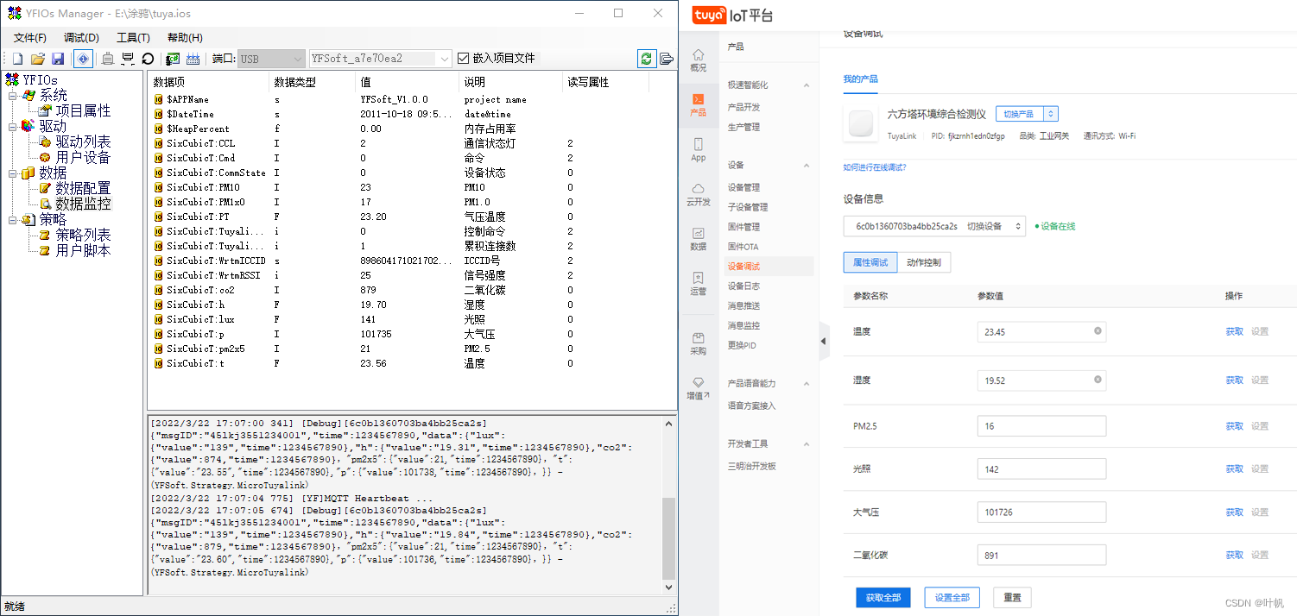Collapse the 设备 menu section
Viewport: 1297px width, 616px height.
pyautogui.click(x=807, y=165)
